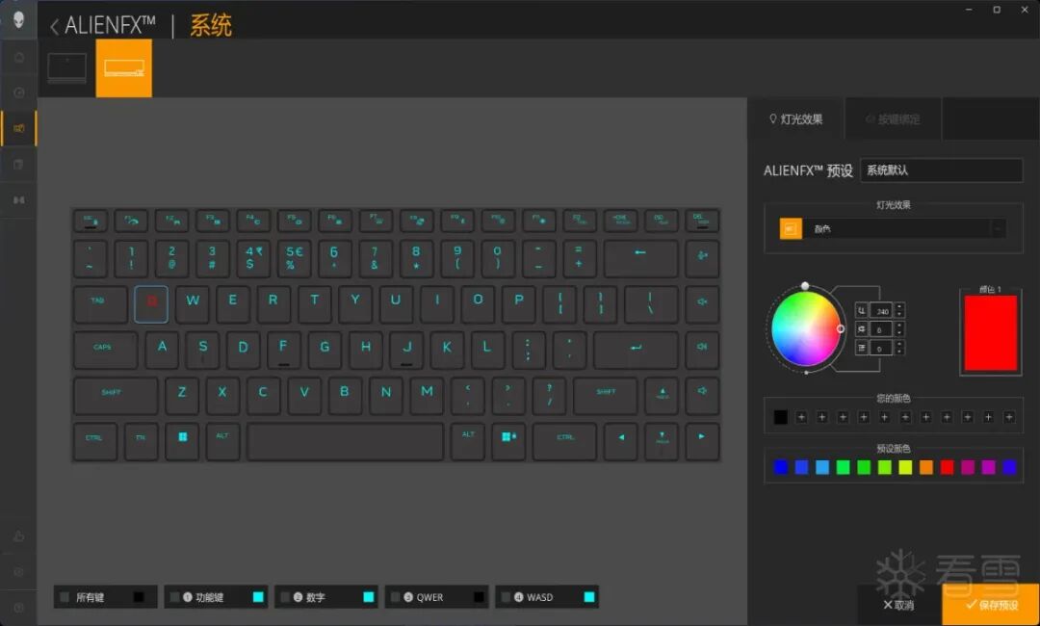Click the brightness handle atop the color wheel
This screenshot has width=1040, height=626.
tap(804, 286)
